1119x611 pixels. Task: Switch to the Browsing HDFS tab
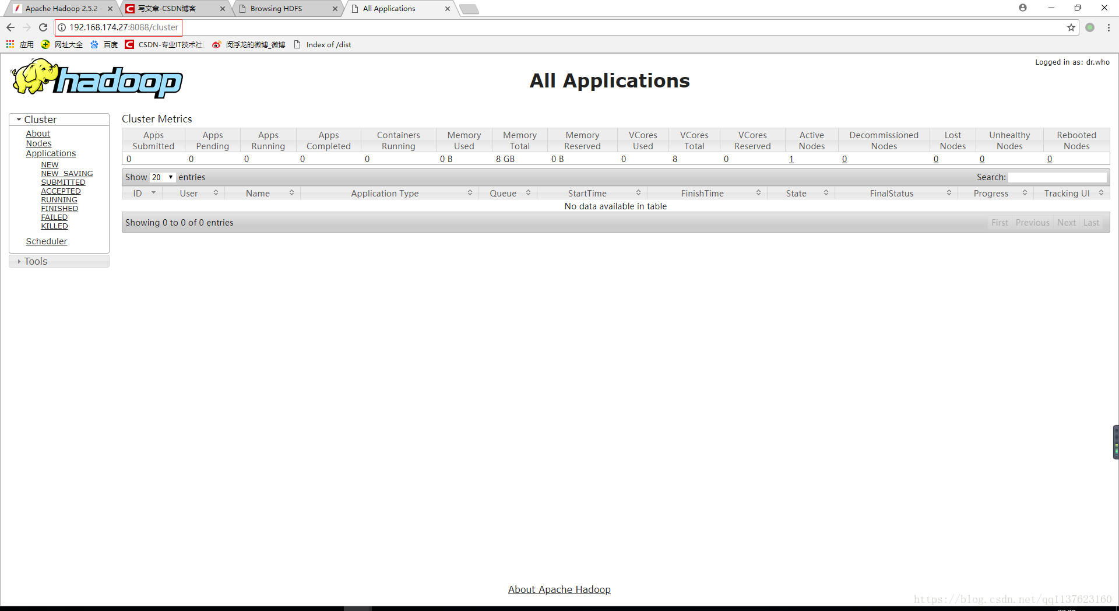coord(286,9)
